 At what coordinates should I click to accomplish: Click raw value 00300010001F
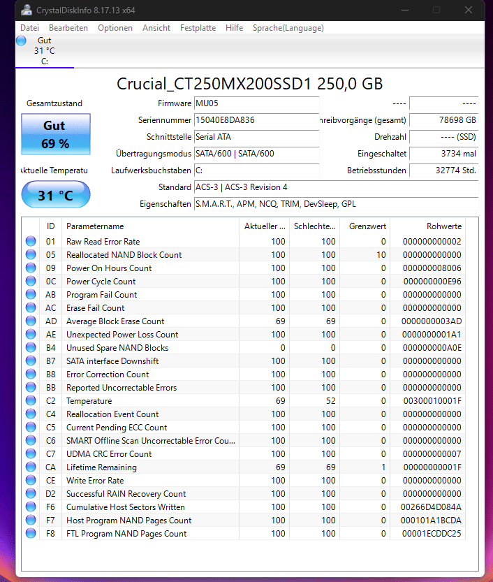point(432,401)
